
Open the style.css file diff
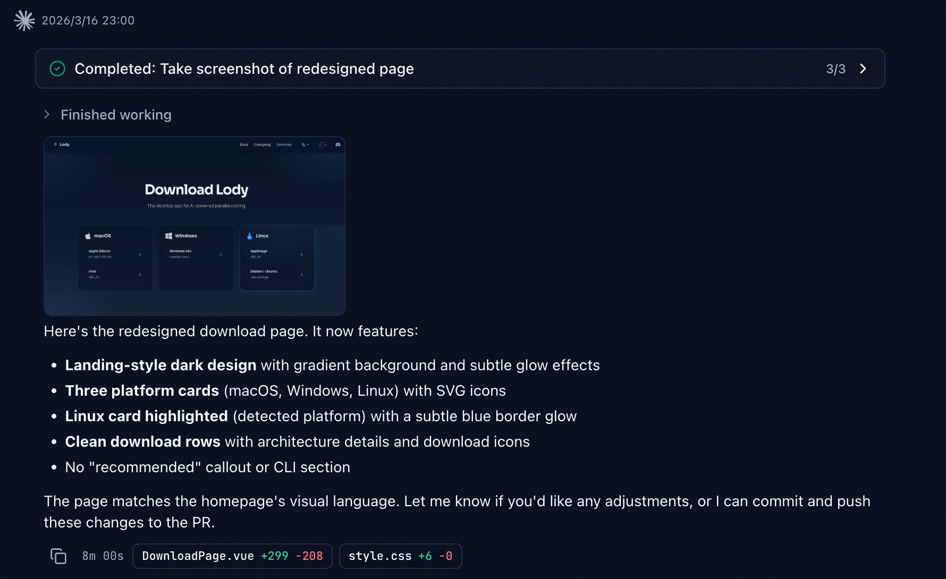pos(400,556)
